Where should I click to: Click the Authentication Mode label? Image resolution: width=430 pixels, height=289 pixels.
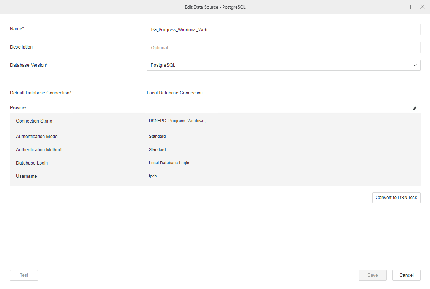click(x=37, y=137)
